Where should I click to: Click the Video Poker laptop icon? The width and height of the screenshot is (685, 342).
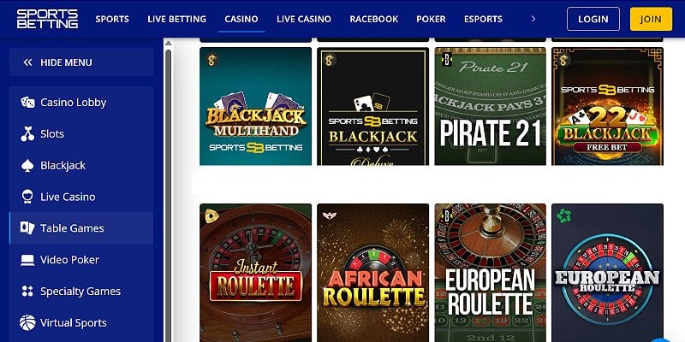point(27,260)
